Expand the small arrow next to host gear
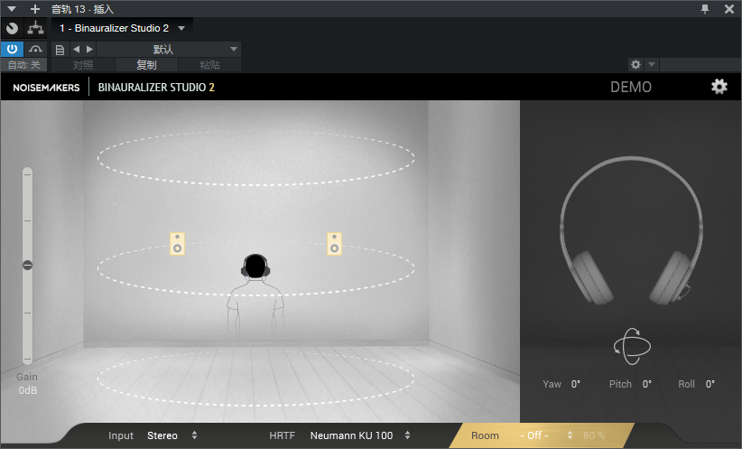The width and height of the screenshot is (742, 449). (652, 64)
